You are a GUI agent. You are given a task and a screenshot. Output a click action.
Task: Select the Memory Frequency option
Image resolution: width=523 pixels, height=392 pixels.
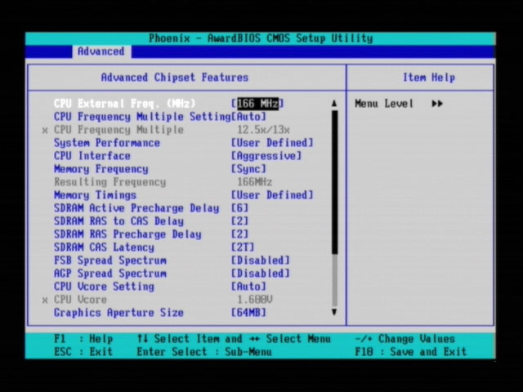pos(101,169)
